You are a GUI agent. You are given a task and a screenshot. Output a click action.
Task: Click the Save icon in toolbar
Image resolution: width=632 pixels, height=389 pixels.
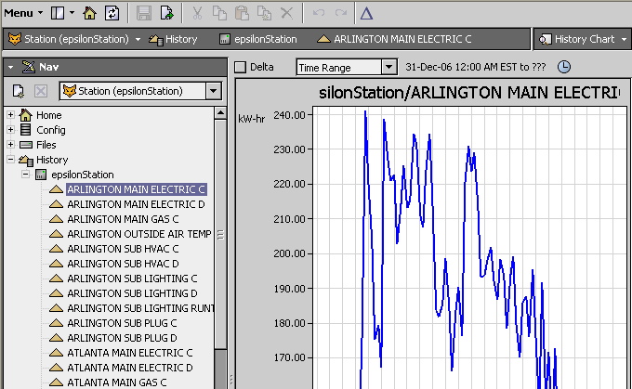[143, 13]
